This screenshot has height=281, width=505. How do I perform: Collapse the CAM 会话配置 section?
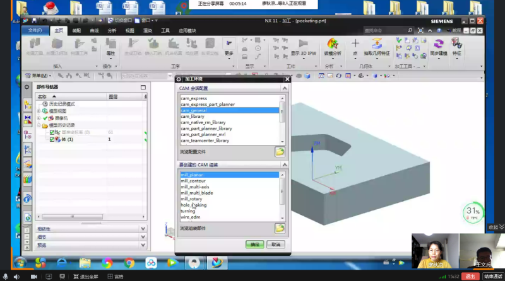pyautogui.click(x=284, y=88)
